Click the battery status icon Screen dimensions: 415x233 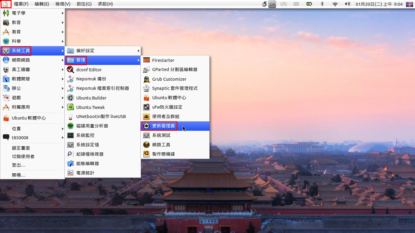tap(309, 4)
